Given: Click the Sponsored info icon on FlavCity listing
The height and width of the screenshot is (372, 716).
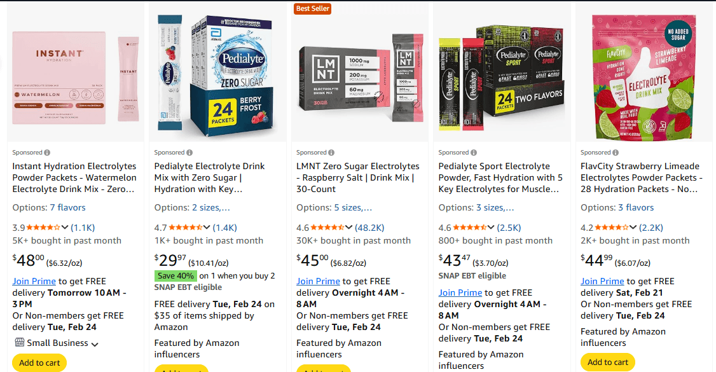Looking at the screenshot, I should pyautogui.click(x=615, y=152).
